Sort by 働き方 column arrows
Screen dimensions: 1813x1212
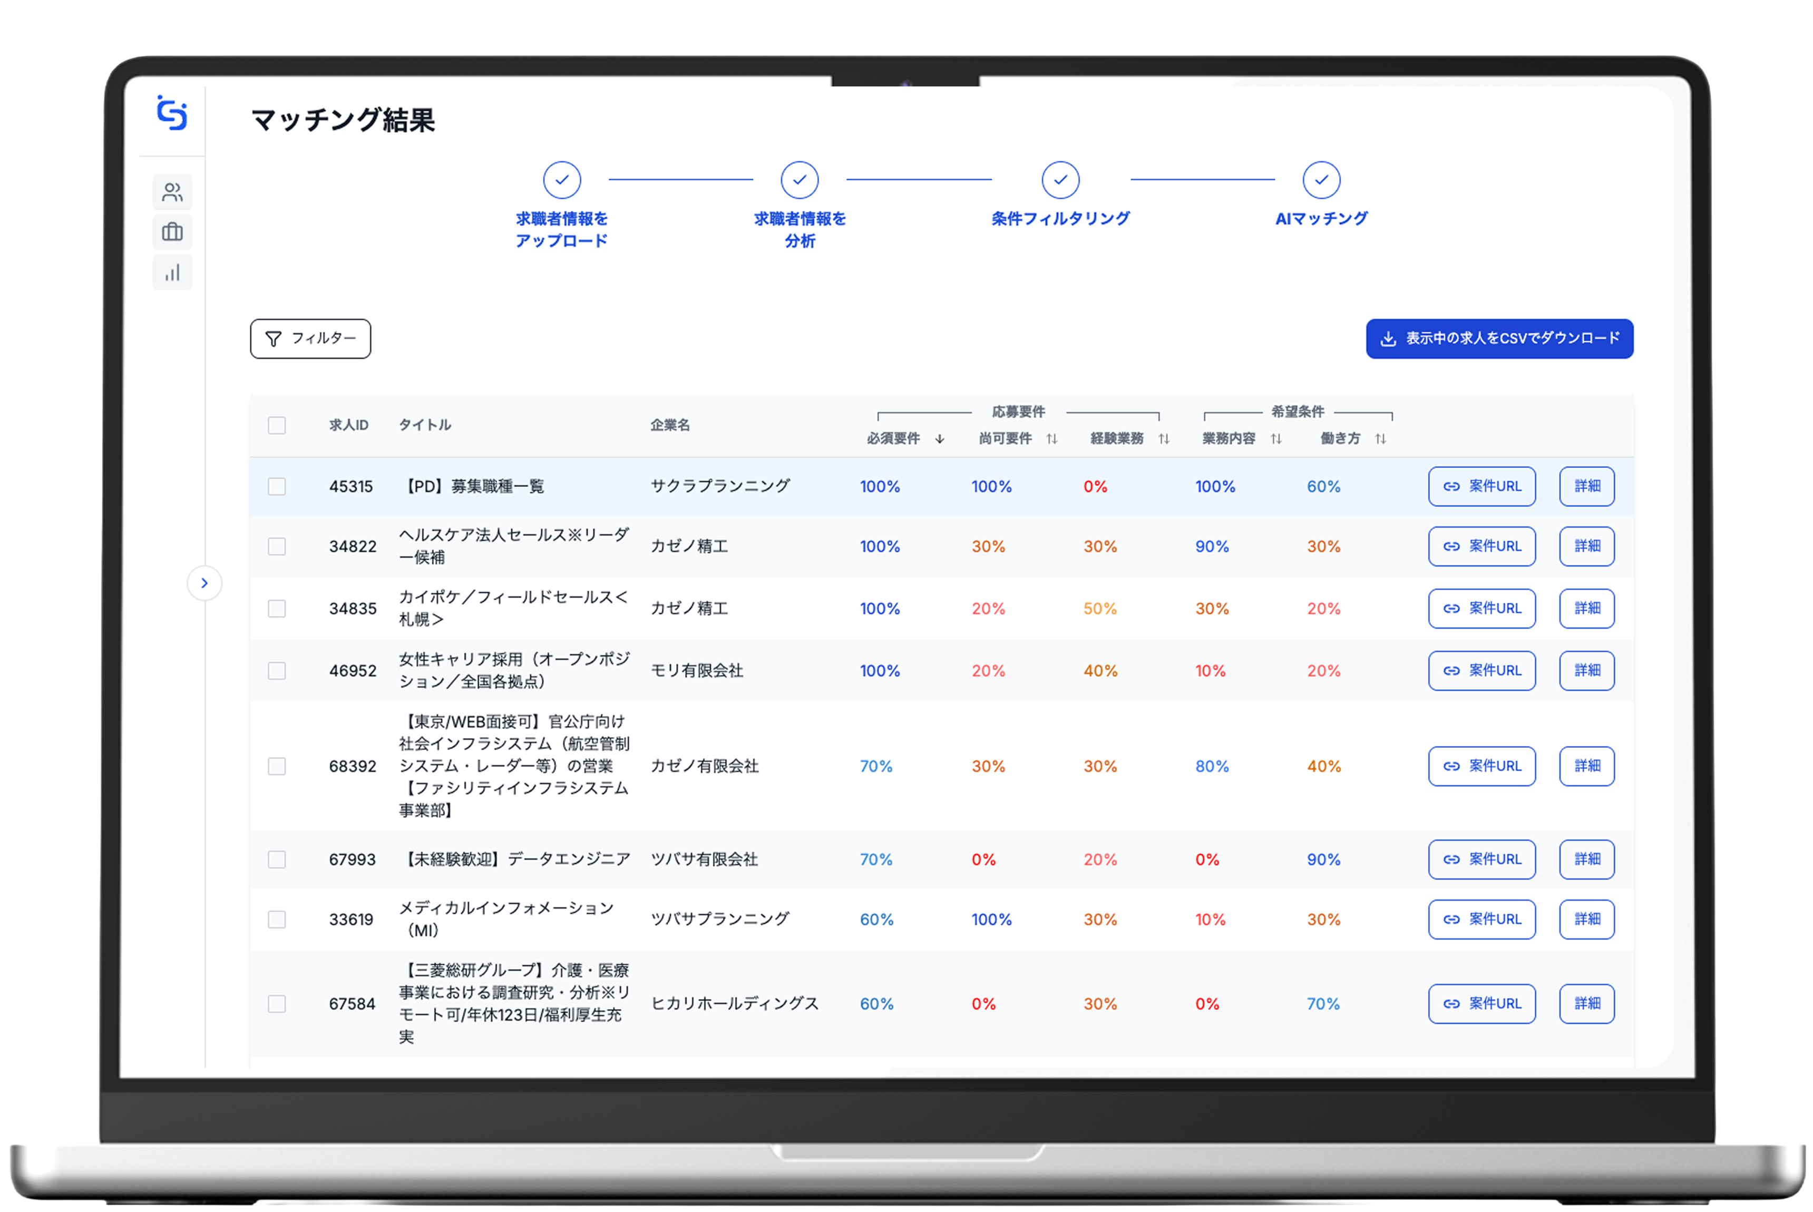pos(1380,439)
